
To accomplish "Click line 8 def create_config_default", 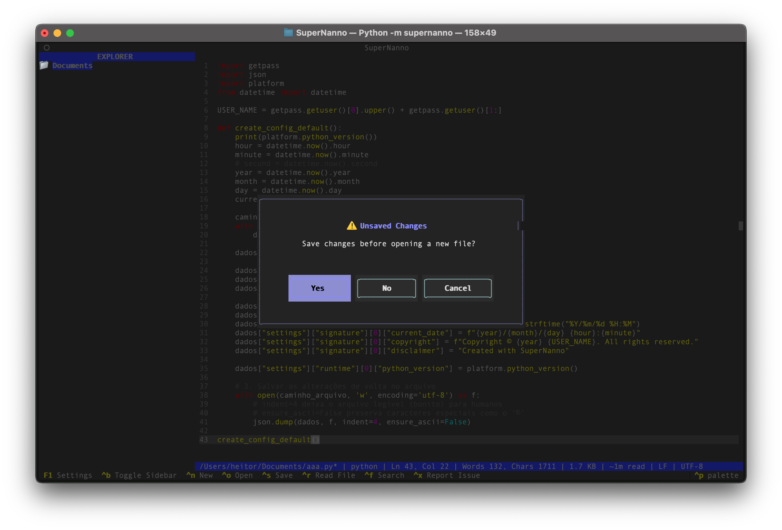I will 279,128.
